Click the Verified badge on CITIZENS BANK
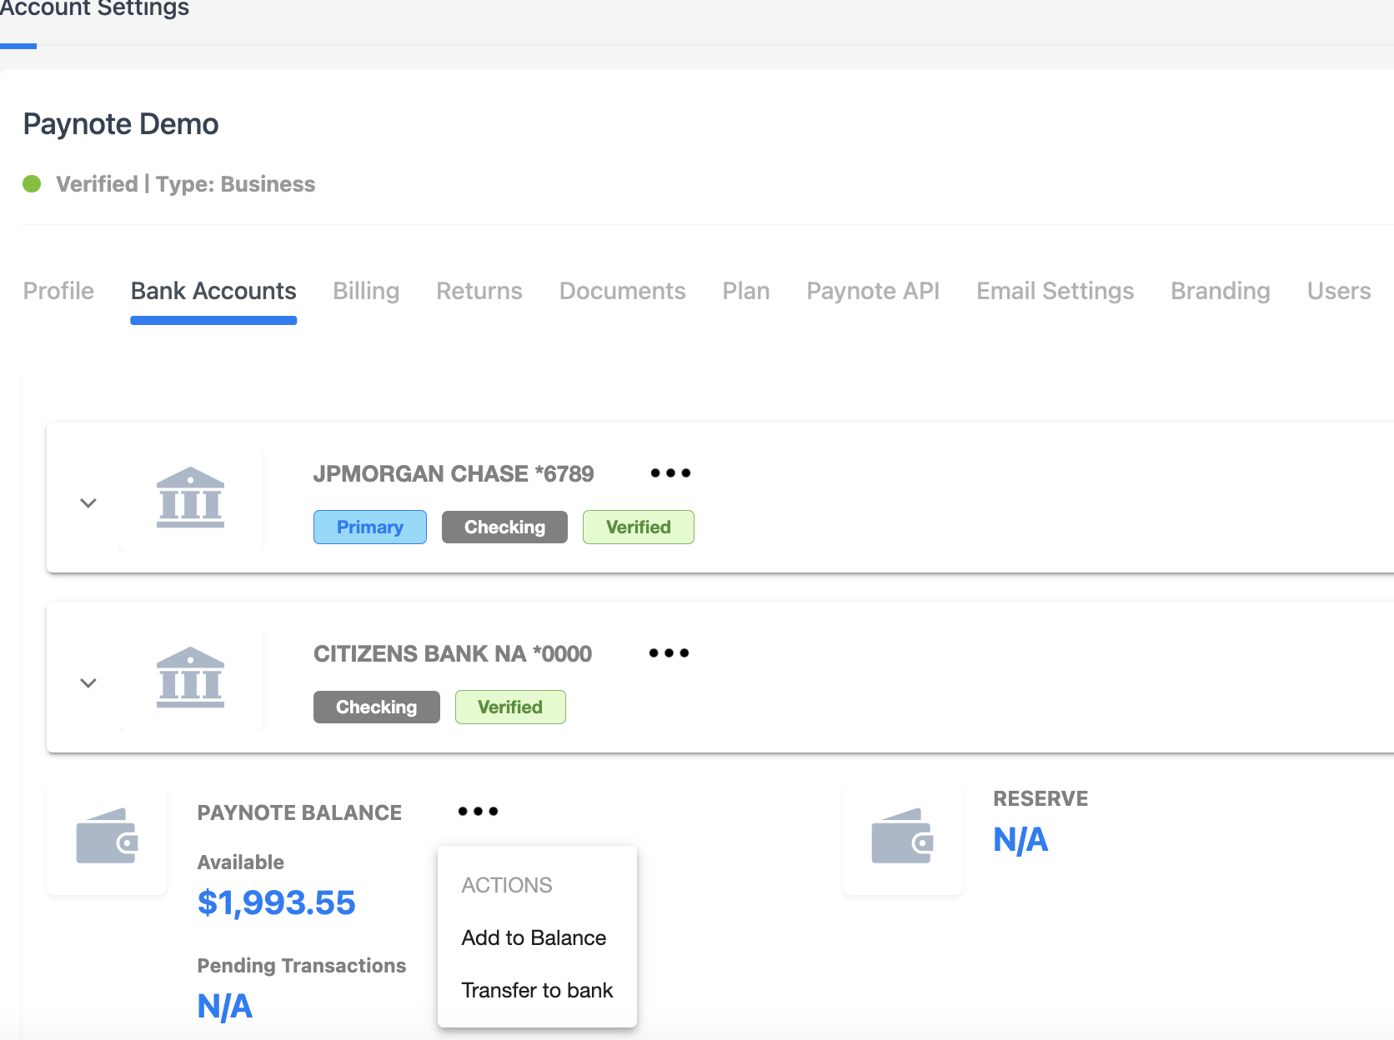The height and width of the screenshot is (1040, 1394). [x=510, y=707]
